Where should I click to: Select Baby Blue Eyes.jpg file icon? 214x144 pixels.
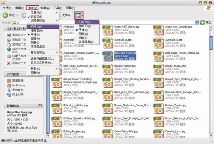click(108, 56)
